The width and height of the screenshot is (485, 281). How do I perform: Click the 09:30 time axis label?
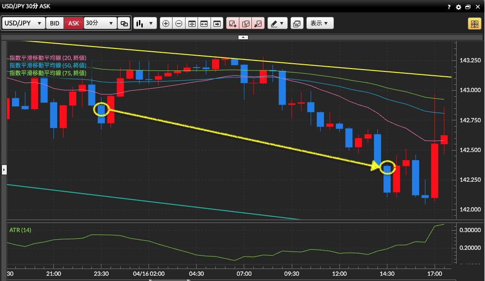pyautogui.click(x=292, y=274)
